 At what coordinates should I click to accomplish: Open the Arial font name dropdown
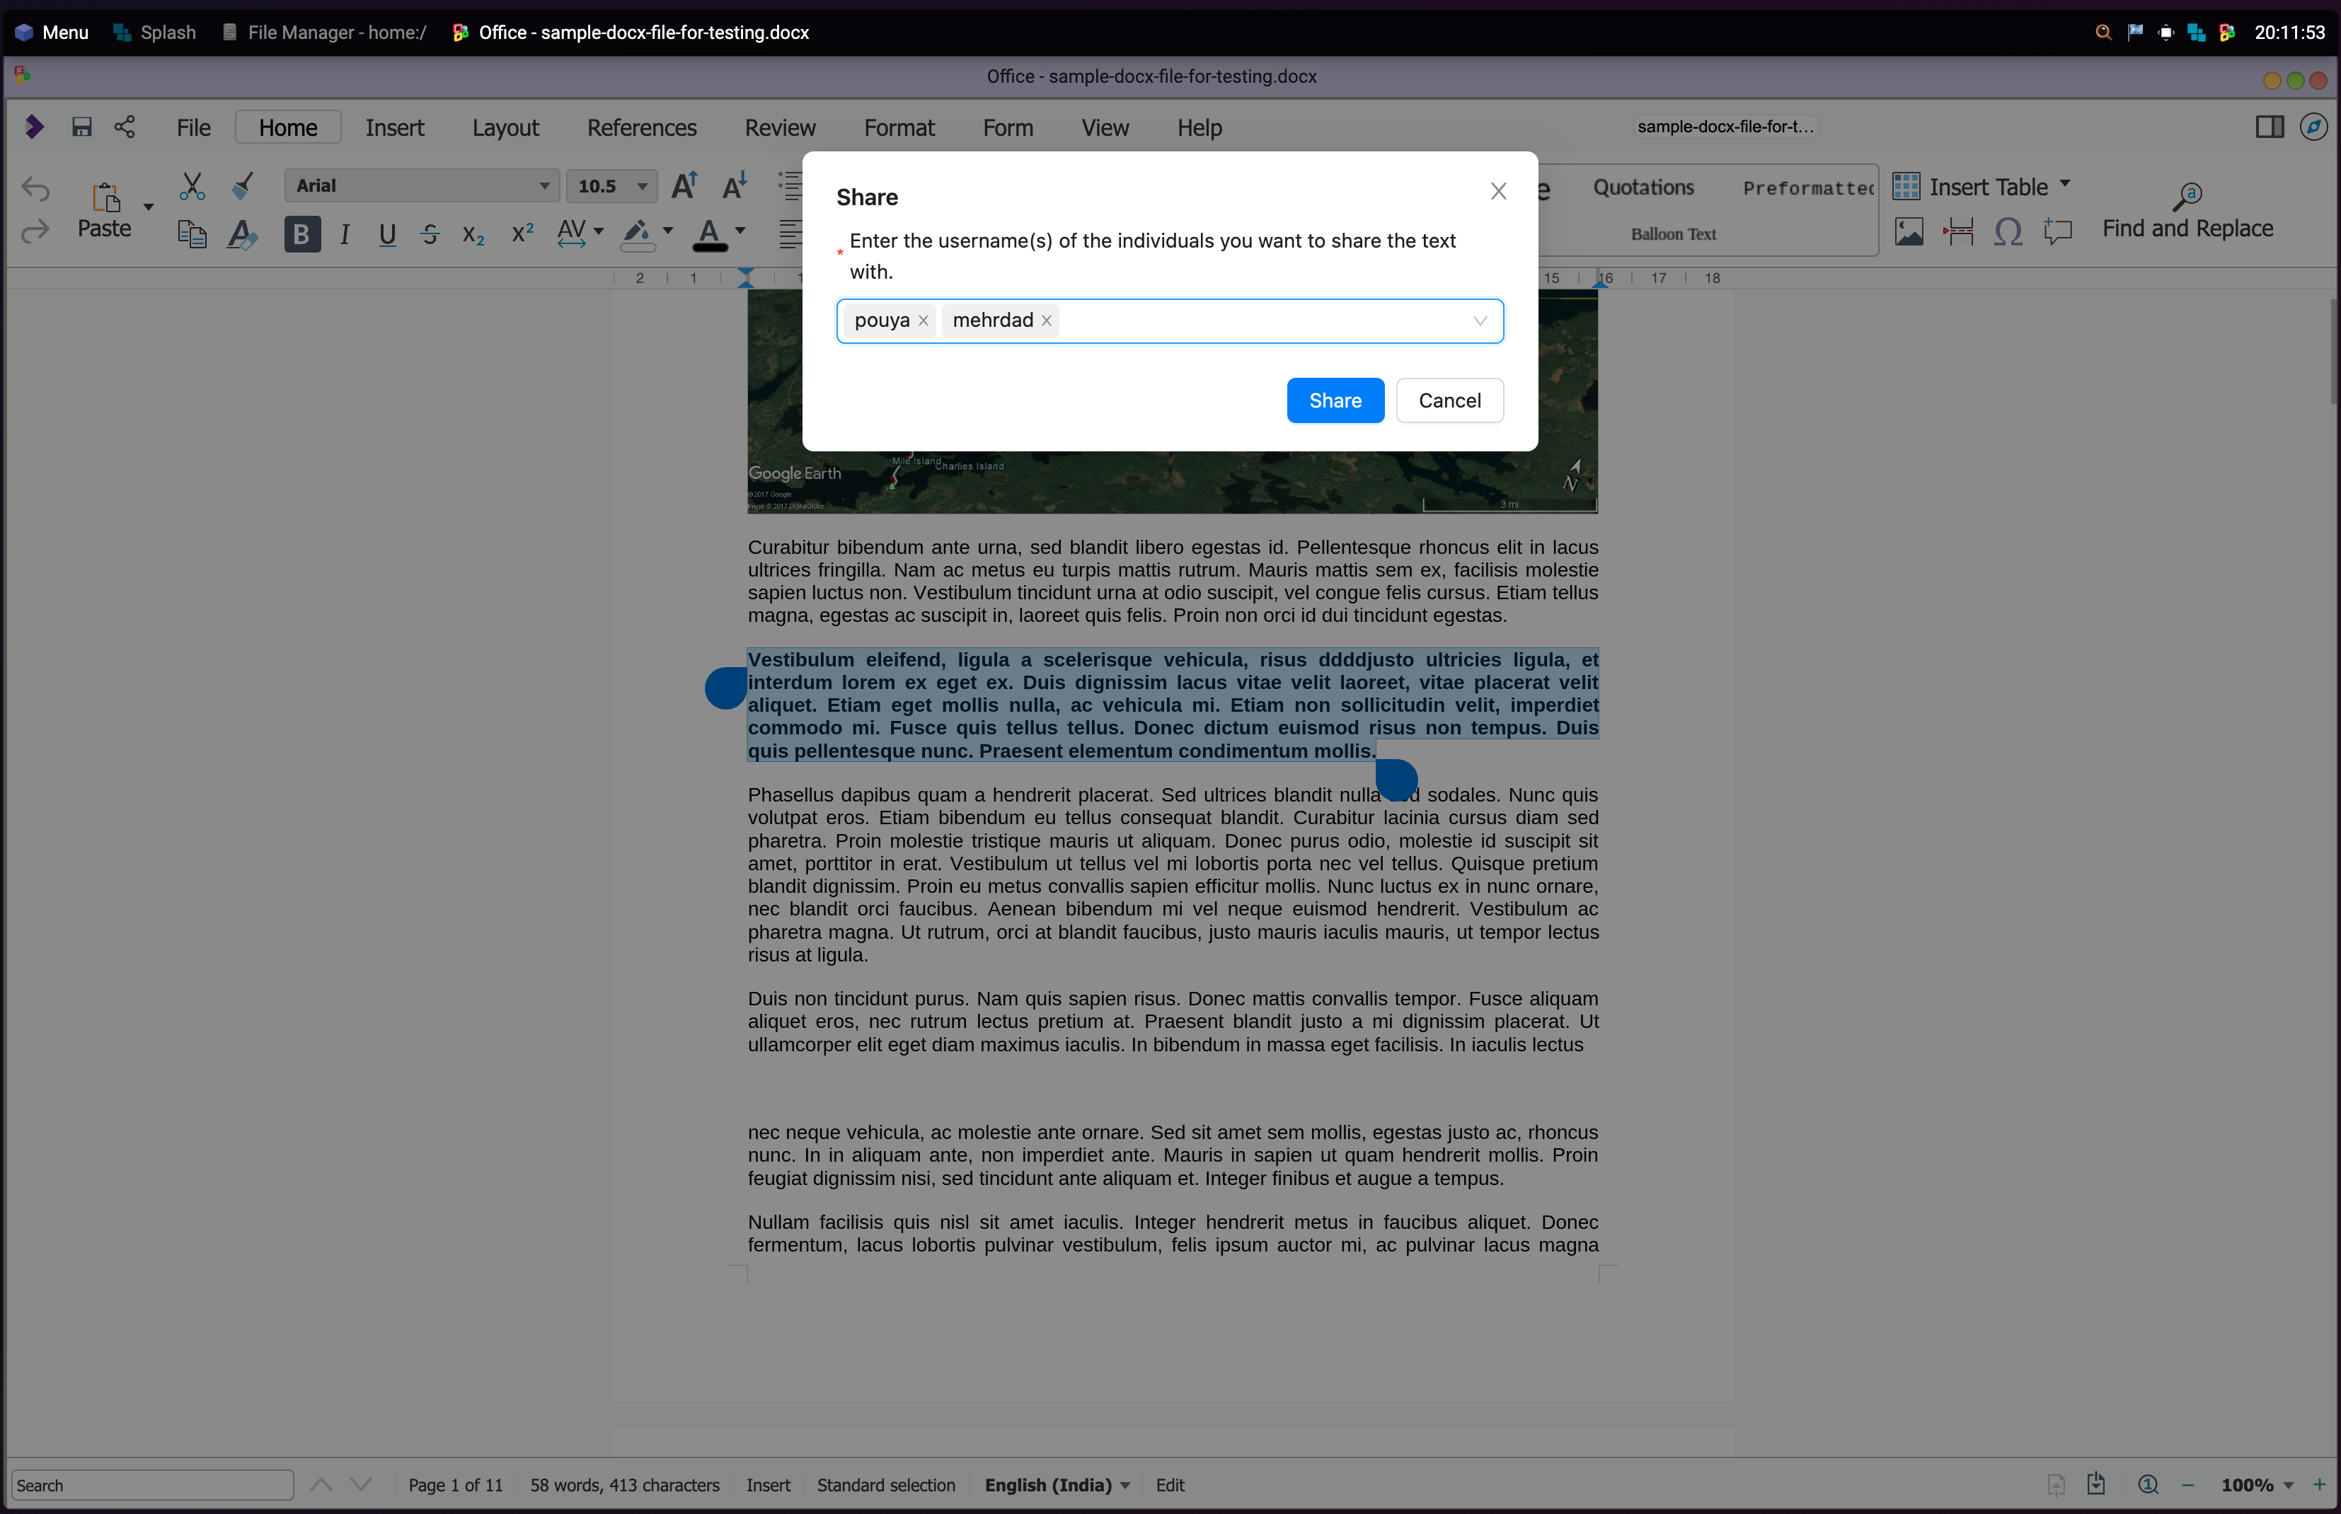pos(543,186)
